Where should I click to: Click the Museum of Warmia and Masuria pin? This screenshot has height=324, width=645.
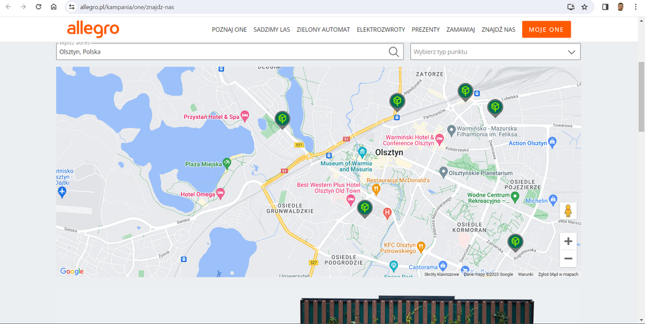pyautogui.click(x=362, y=151)
